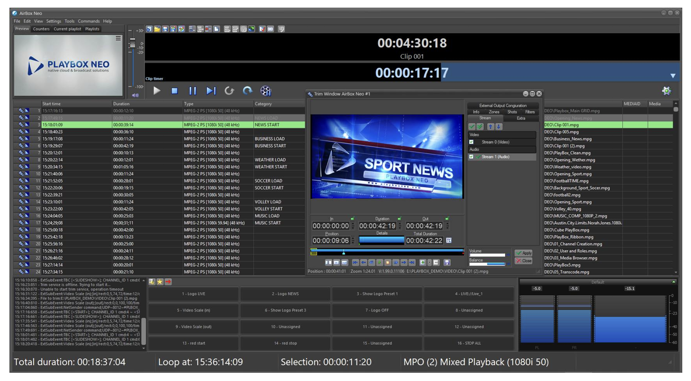Click the grey counter-clockwise return arrow icon
The width and height of the screenshot is (691, 381).
point(229,91)
